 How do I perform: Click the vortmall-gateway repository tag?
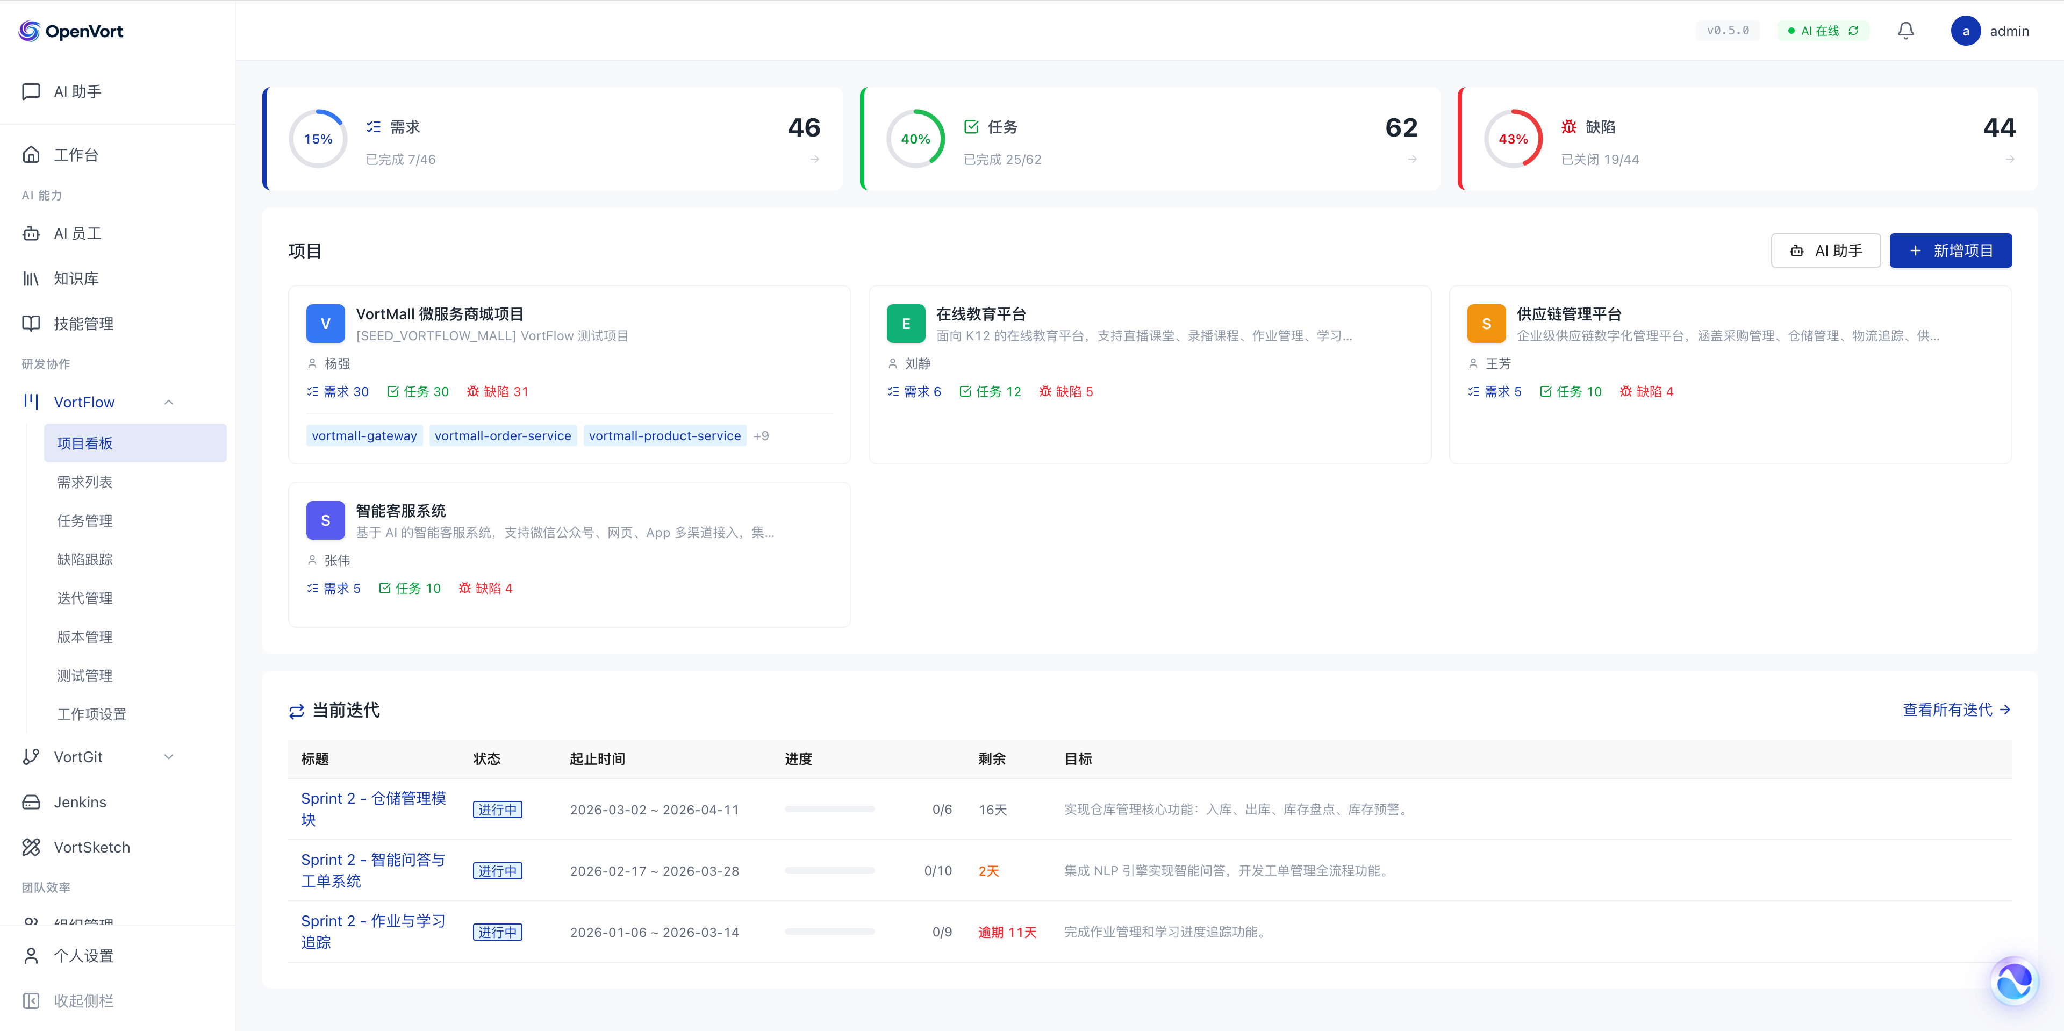click(x=364, y=435)
